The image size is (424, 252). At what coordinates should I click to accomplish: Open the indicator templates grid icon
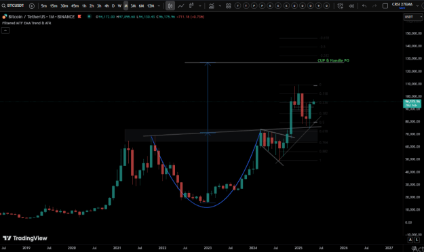tap(229, 5)
